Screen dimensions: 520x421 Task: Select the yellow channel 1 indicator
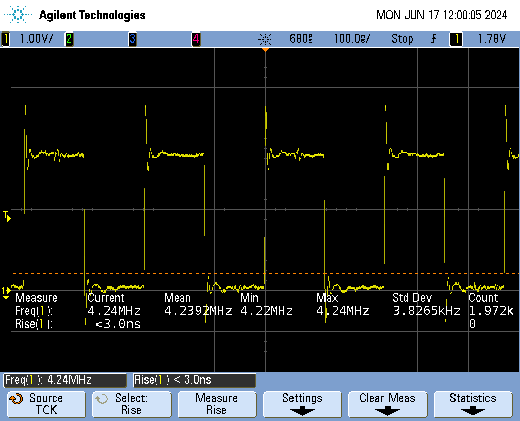6,39
